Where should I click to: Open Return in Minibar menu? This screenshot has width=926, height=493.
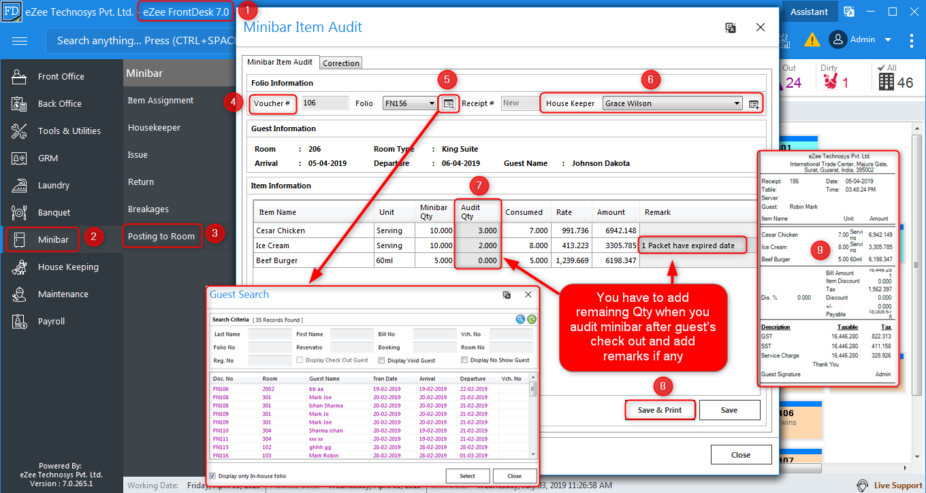point(141,182)
